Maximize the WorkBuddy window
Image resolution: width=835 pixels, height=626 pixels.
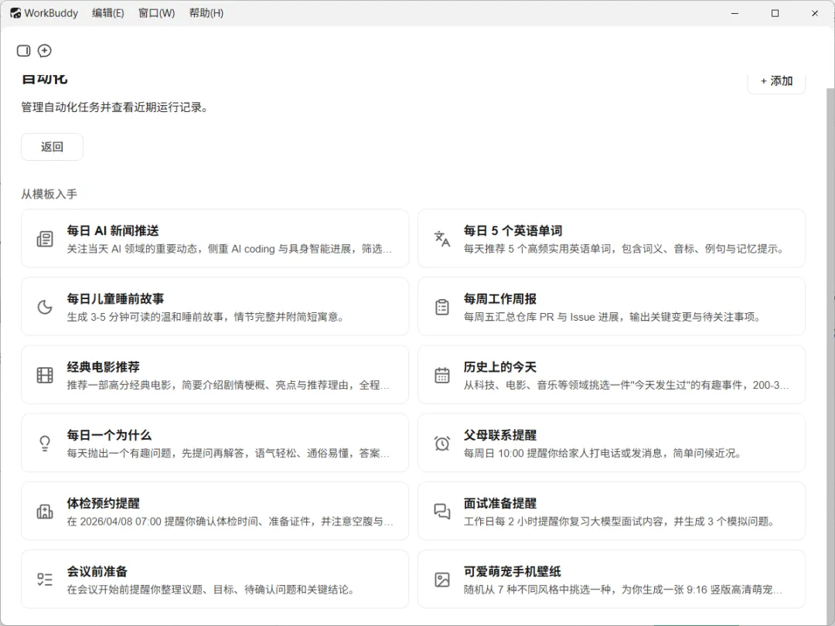click(x=775, y=13)
